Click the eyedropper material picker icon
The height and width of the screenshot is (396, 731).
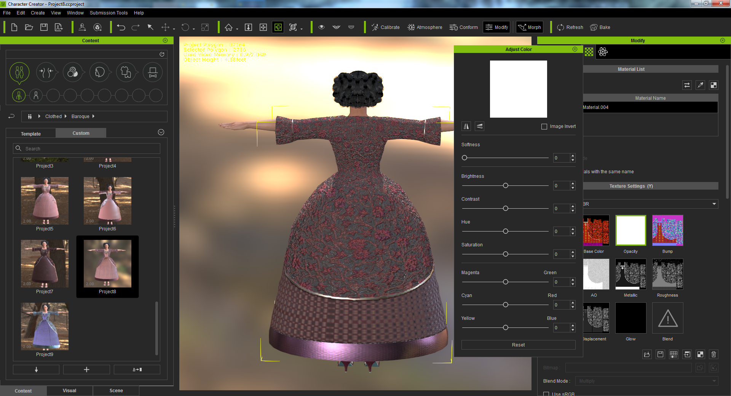(700, 85)
